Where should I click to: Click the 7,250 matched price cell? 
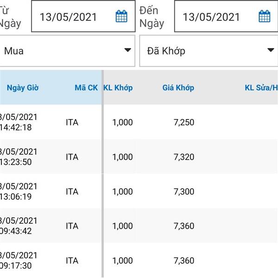pos(183,122)
